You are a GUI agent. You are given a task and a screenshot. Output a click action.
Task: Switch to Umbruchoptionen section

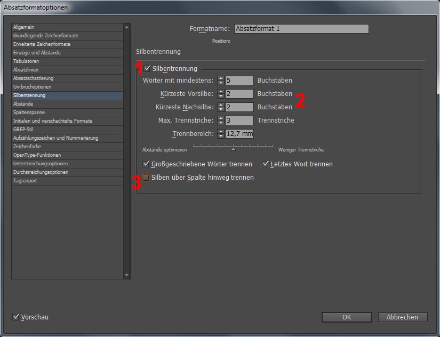[x=32, y=87]
